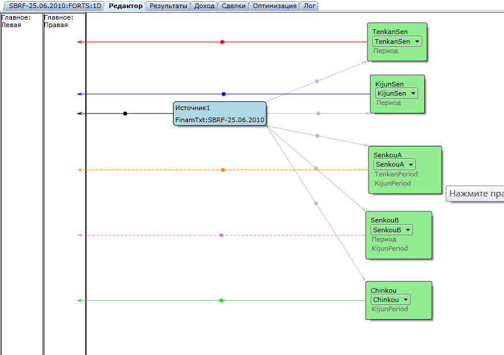Click the orange dot on SenkouA line
Viewport: 504px width, 355px height.
click(x=223, y=169)
